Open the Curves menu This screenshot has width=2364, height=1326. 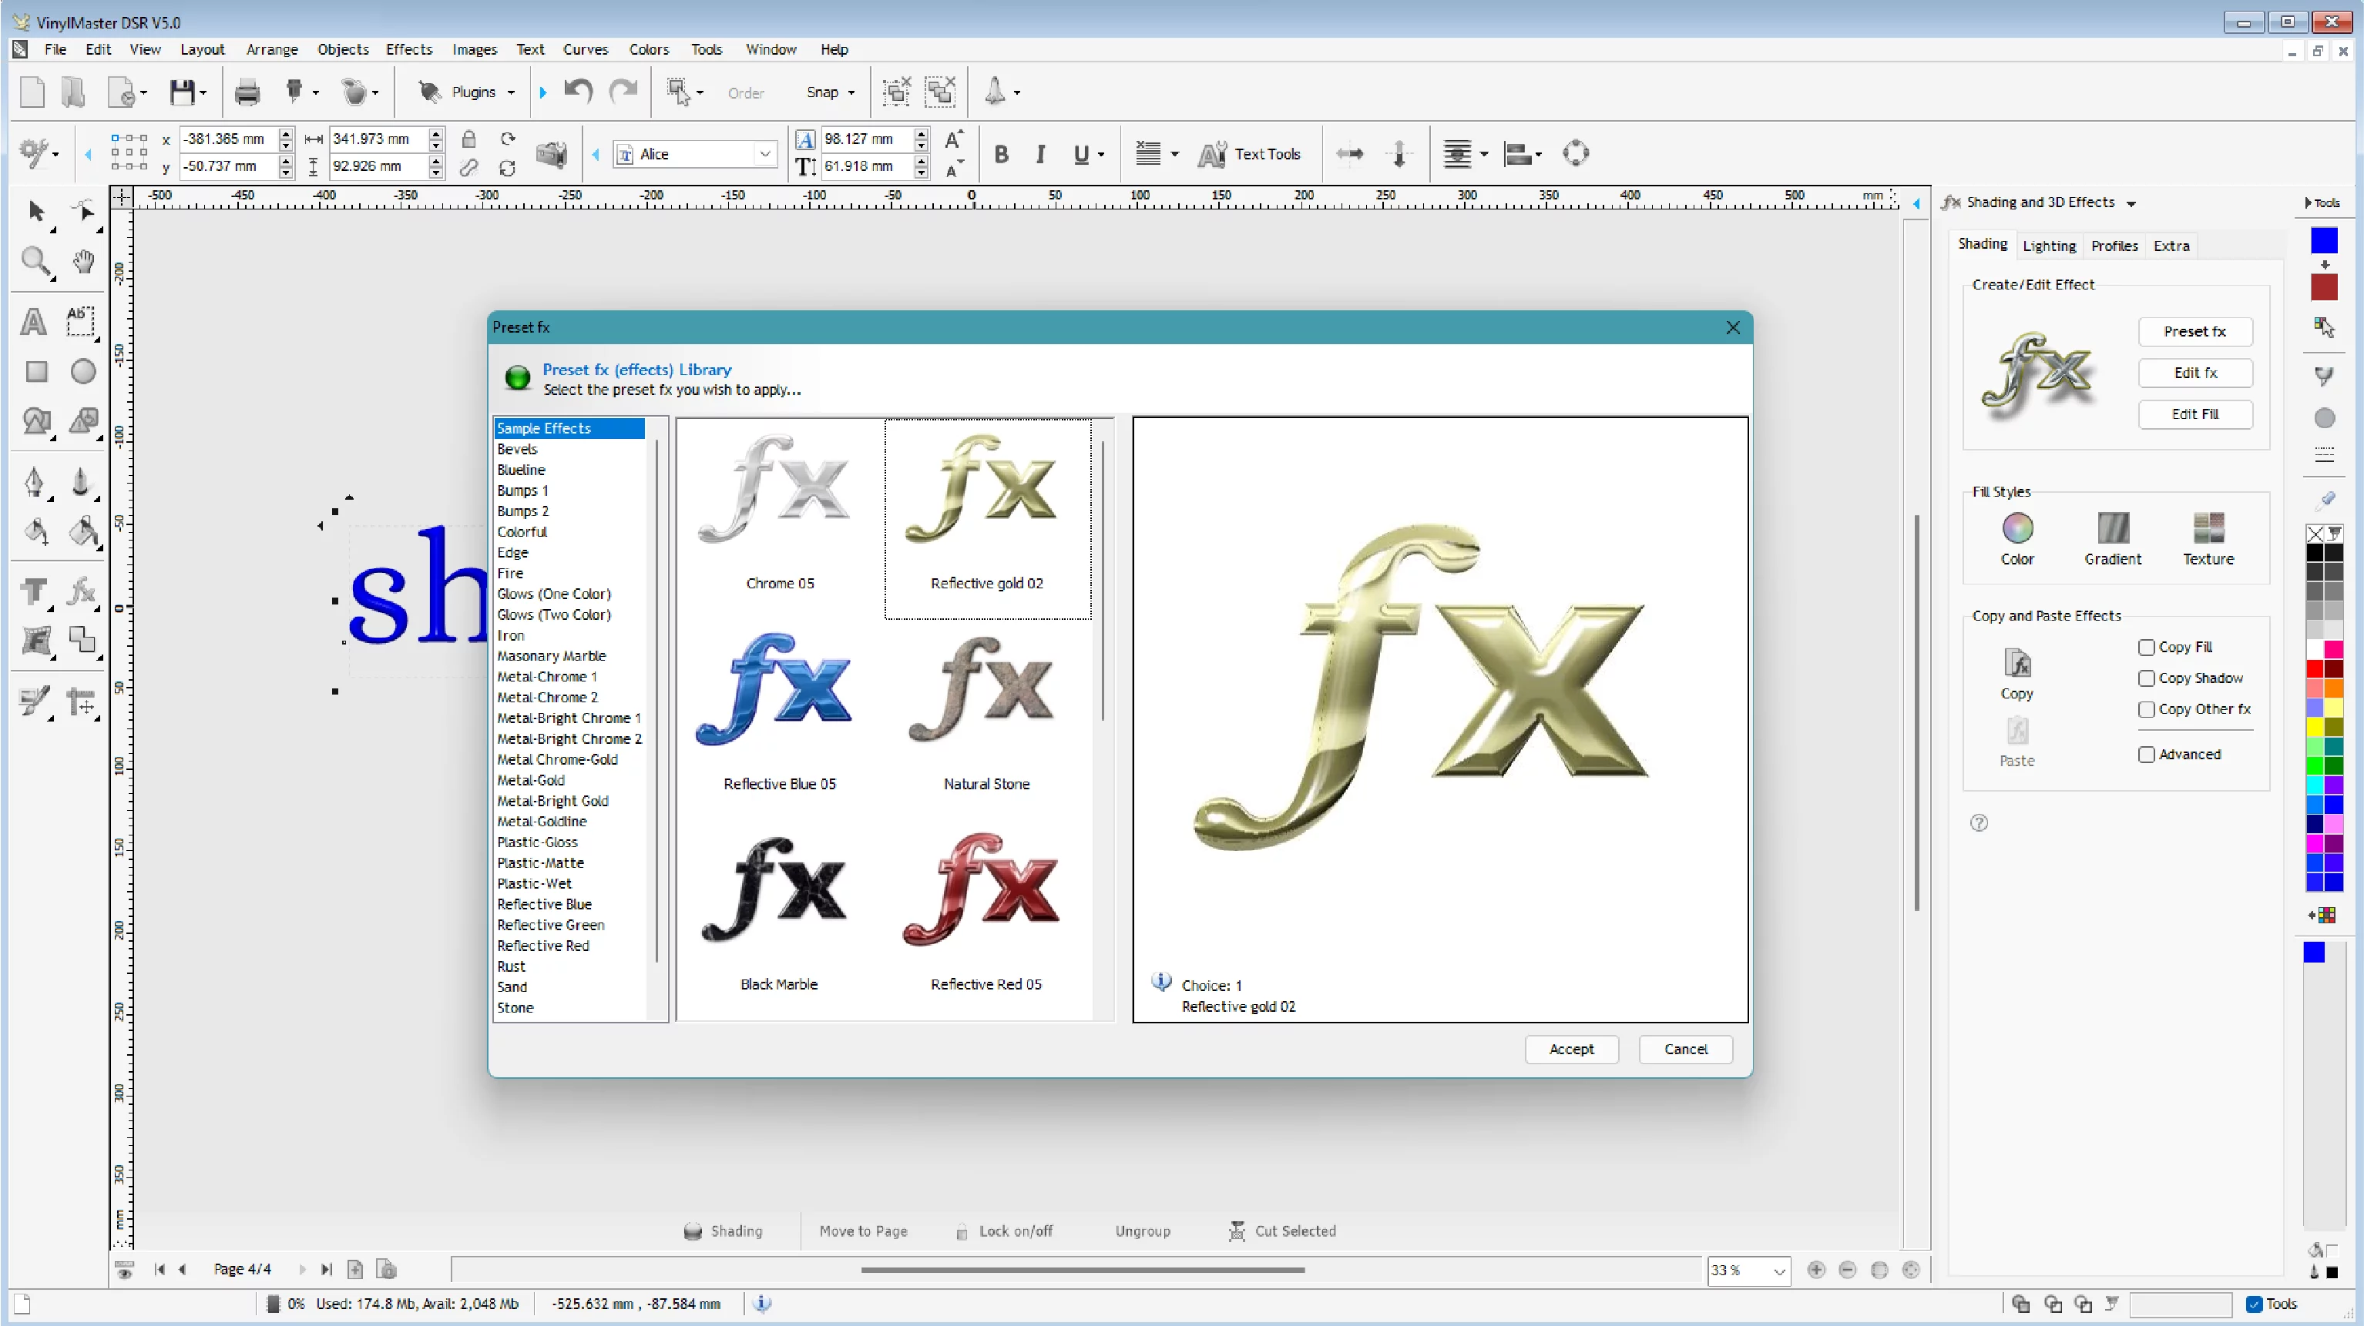[586, 49]
